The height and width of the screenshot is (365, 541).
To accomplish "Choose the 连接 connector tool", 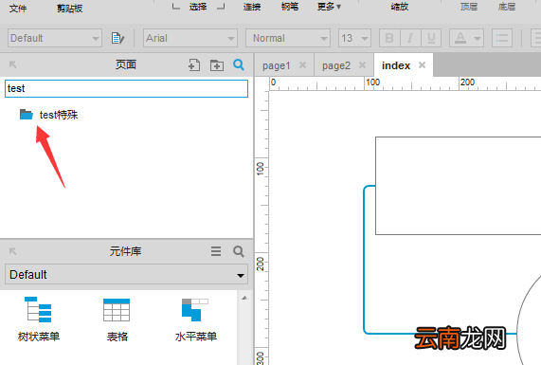I will tap(252, 7).
